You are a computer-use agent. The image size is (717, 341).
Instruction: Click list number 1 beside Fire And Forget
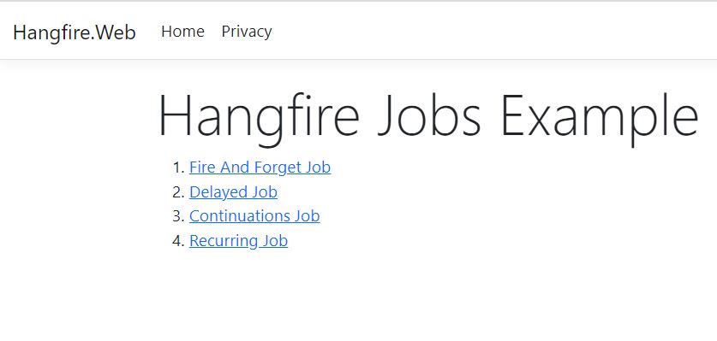click(178, 168)
